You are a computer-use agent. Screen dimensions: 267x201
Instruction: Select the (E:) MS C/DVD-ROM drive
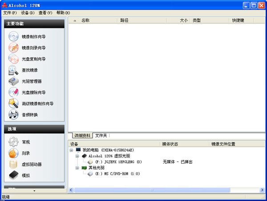pyautogui.click(x=118, y=173)
